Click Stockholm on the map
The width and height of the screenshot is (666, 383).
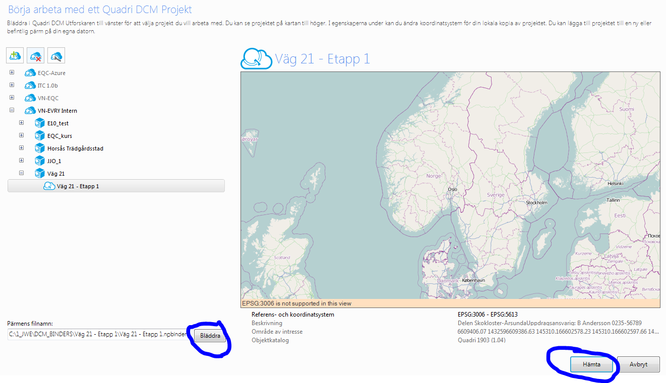coord(536,202)
